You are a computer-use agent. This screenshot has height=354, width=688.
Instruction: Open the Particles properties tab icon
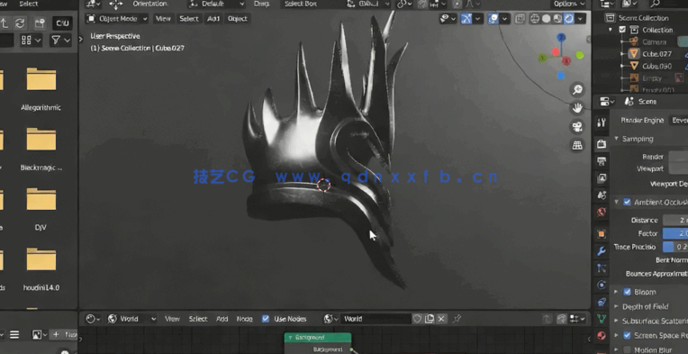click(x=602, y=268)
